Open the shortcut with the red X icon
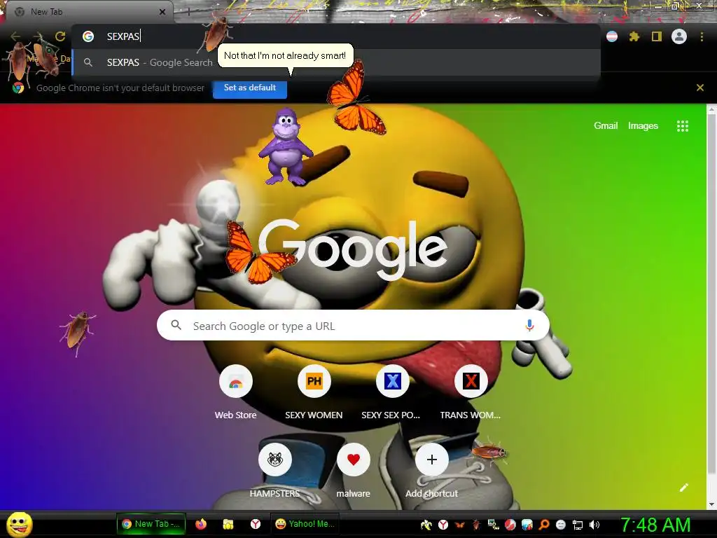717x538 pixels. click(471, 392)
